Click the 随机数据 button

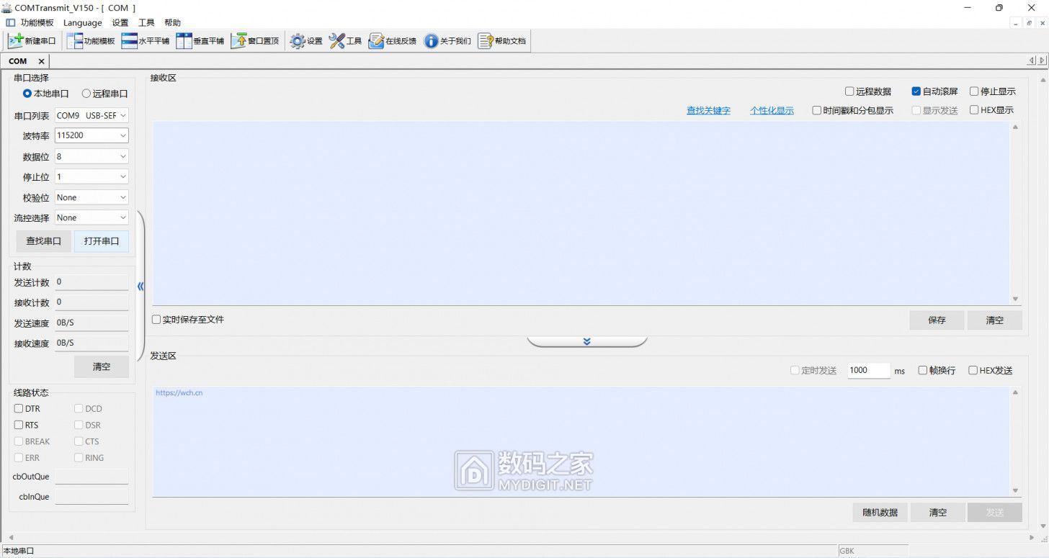pyautogui.click(x=880, y=513)
